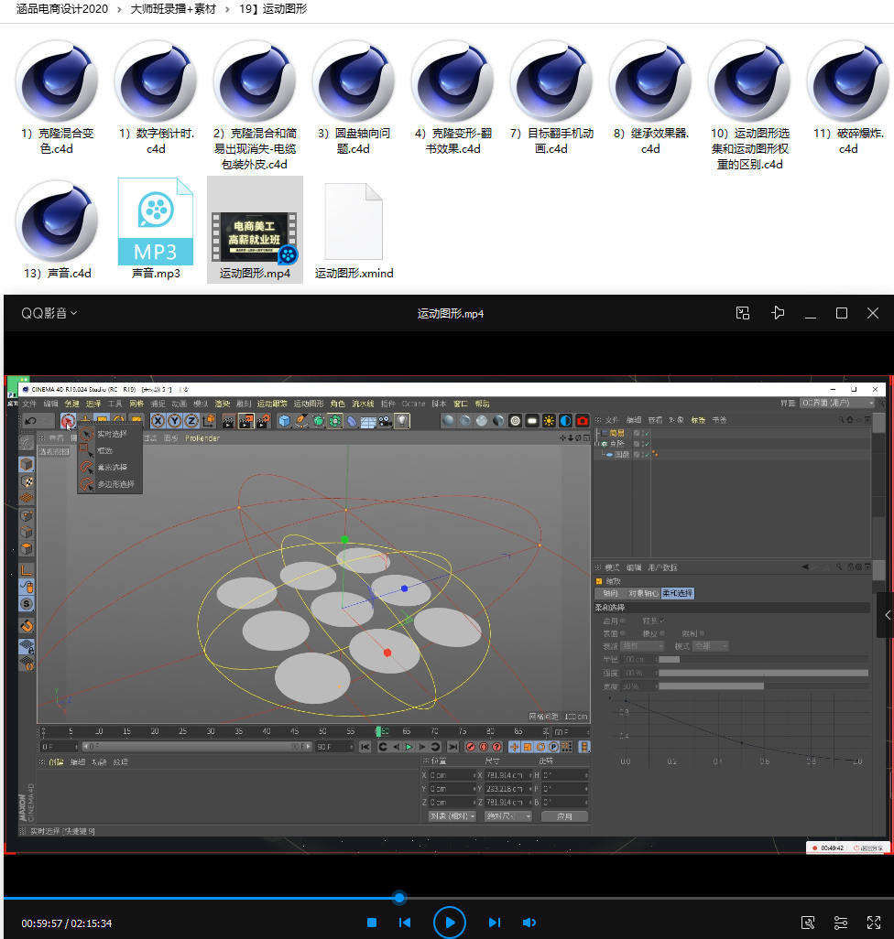Open the QQ影音 main menu dropdown
894x939 pixels.
pyautogui.click(x=49, y=313)
